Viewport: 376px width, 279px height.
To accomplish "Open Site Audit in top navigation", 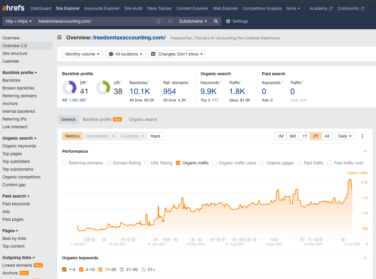I will (133, 8).
